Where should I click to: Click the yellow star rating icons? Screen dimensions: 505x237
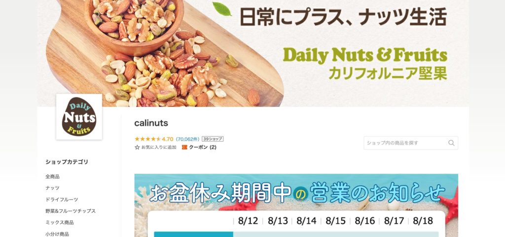click(147, 139)
